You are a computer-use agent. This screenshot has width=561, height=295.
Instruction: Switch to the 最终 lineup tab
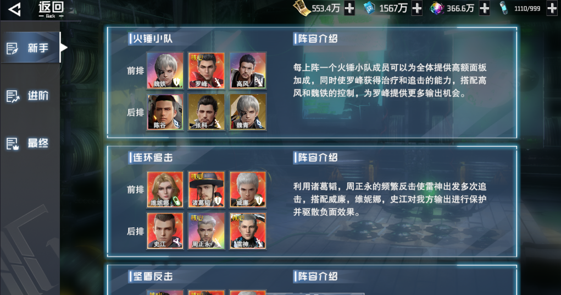coord(30,144)
